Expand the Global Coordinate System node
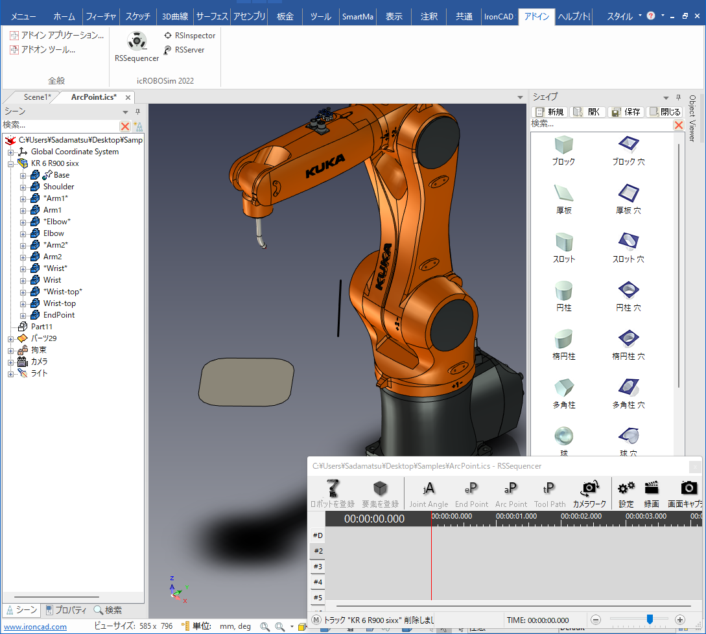This screenshot has height=634, width=706. pos(11,152)
